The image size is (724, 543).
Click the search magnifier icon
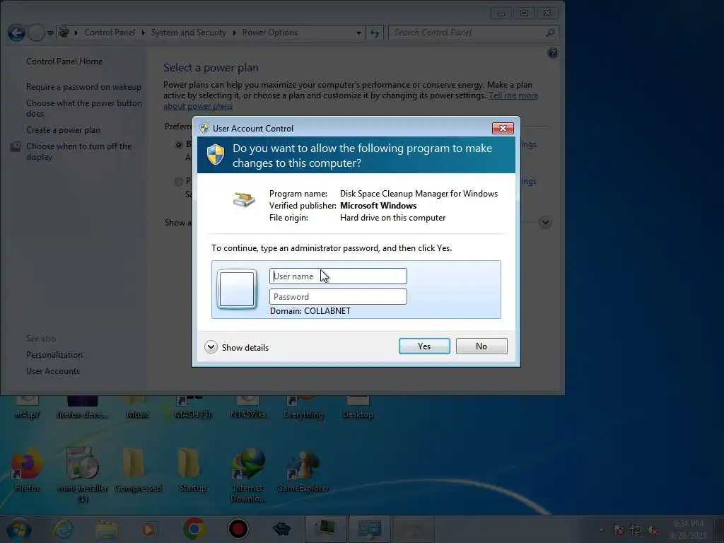pyautogui.click(x=550, y=33)
